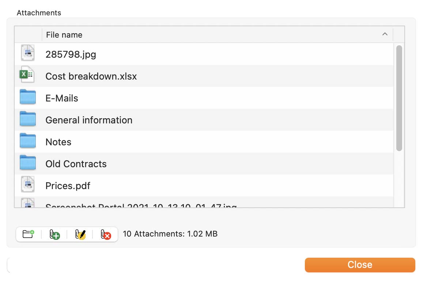The height and width of the screenshot is (284, 427).
Task: Select the Prices.pdf file name
Action: tap(68, 186)
